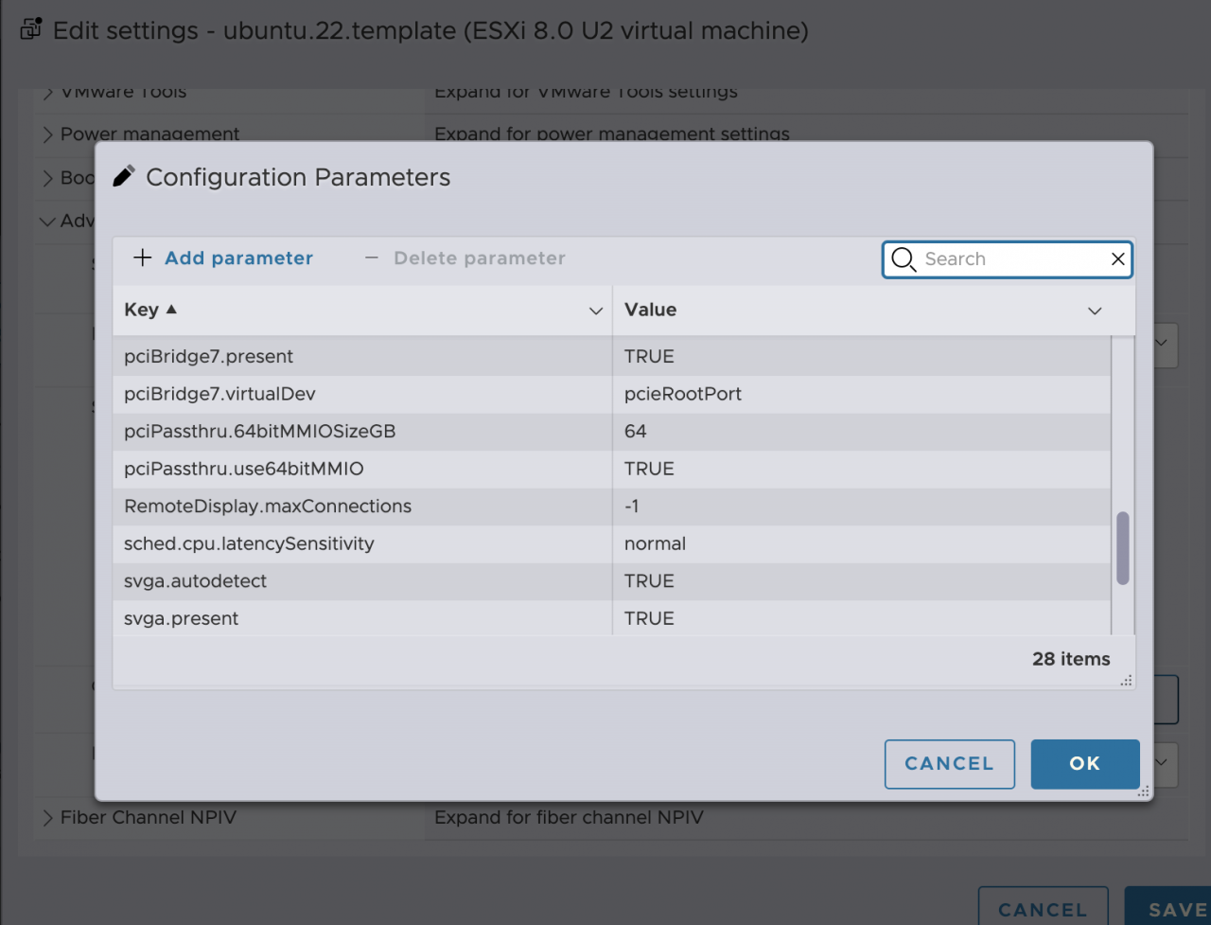Select the pciBridge7.present row key
This screenshot has height=925, width=1211.
coord(208,356)
